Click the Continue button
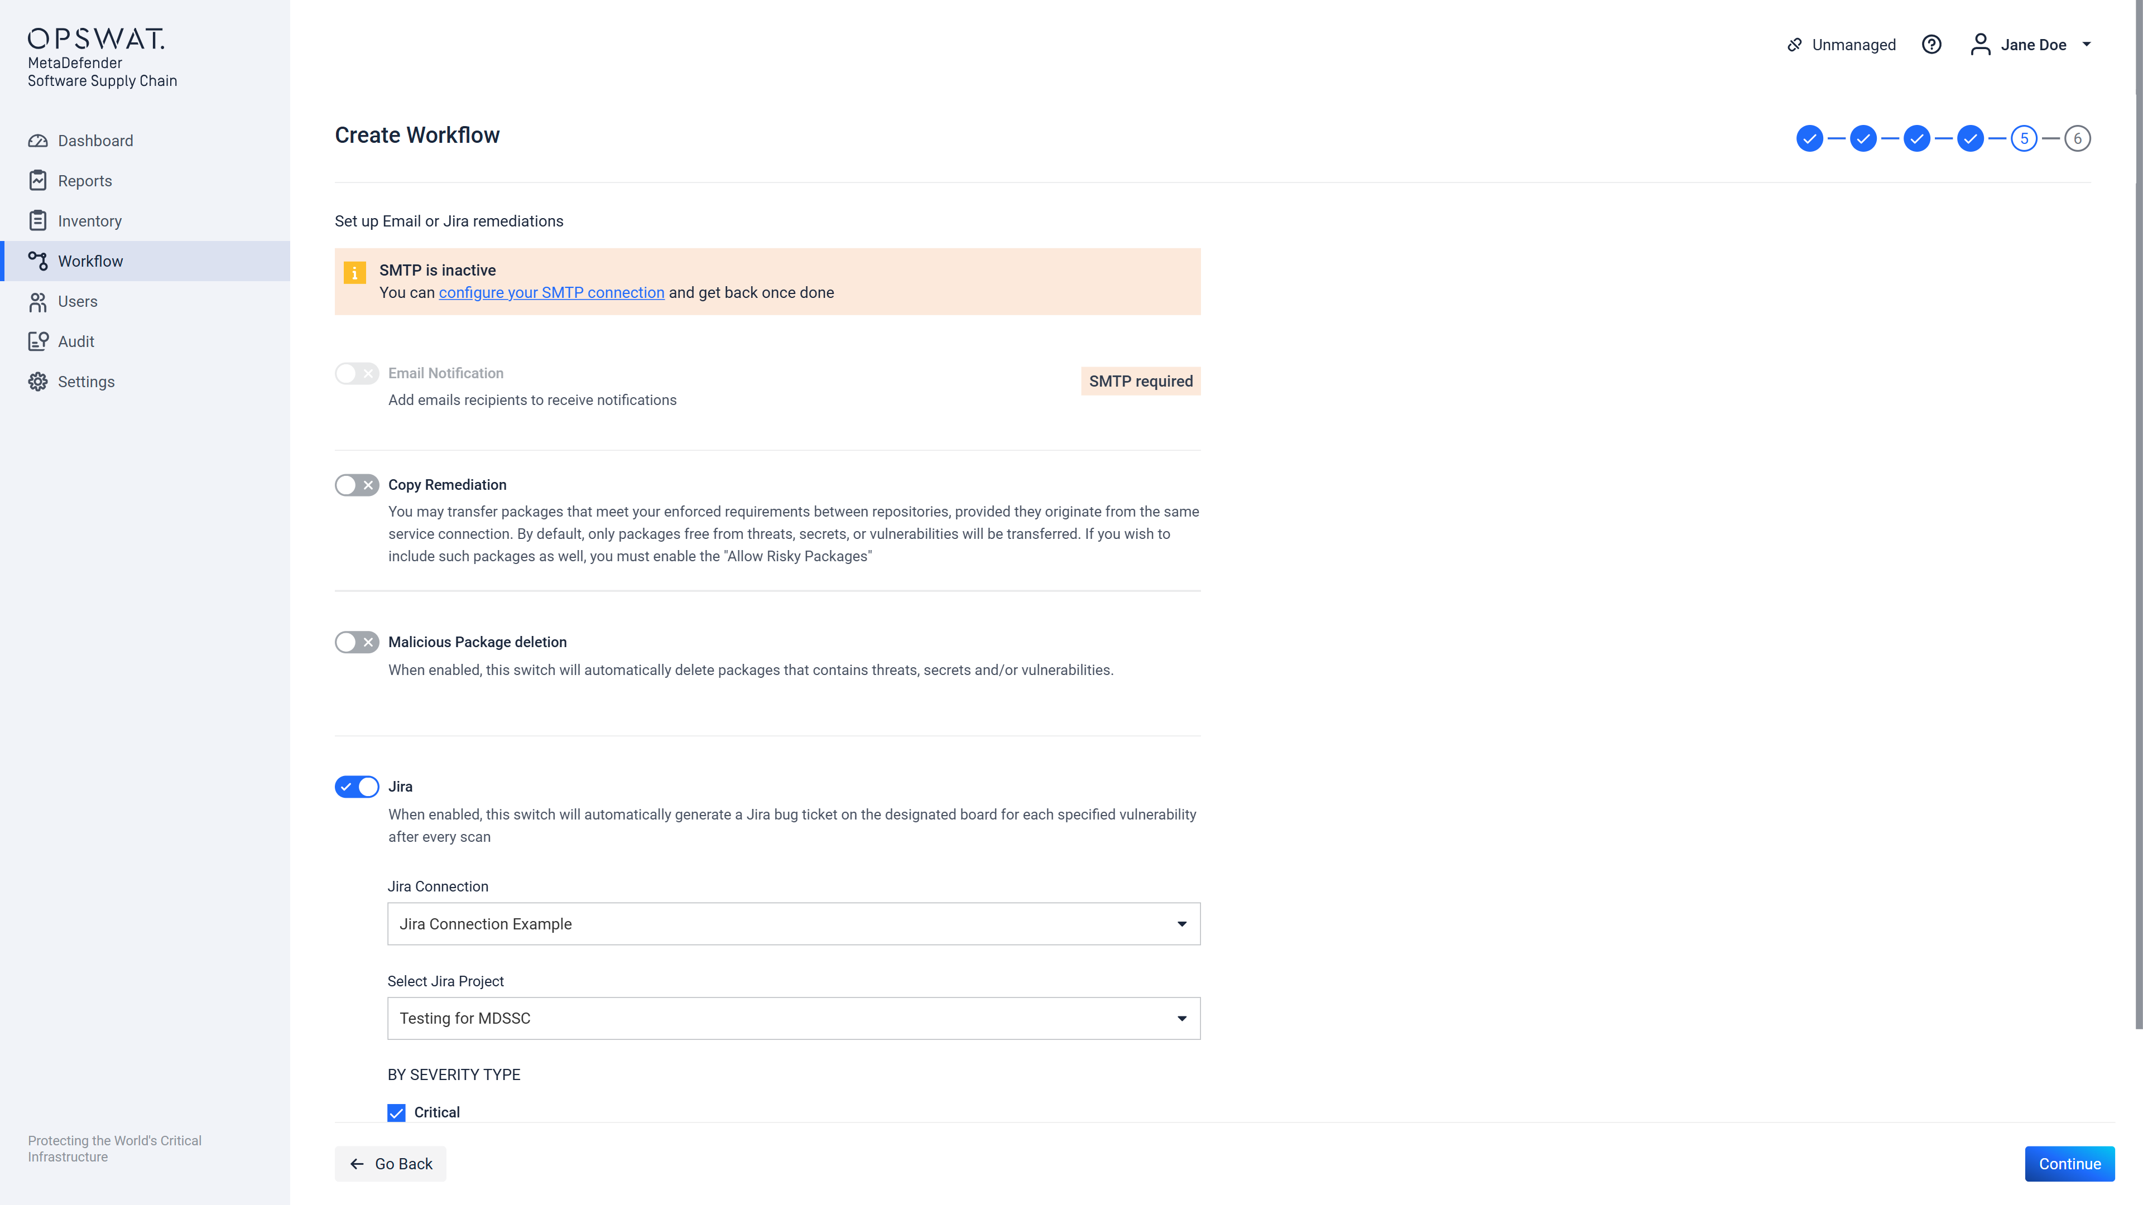The height and width of the screenshot is (1205, 2143). (x=2069, y=1164)
